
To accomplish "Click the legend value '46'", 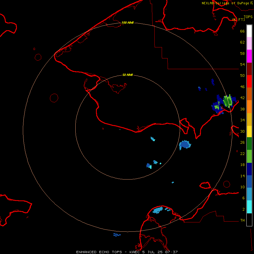I will (x=242, y=87).
